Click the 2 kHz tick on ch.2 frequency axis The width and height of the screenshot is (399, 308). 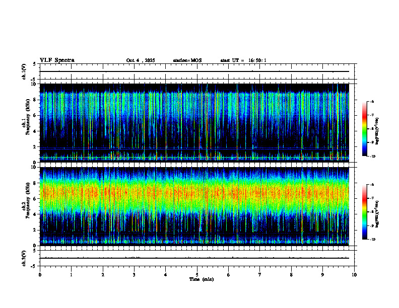coord(35,230)
